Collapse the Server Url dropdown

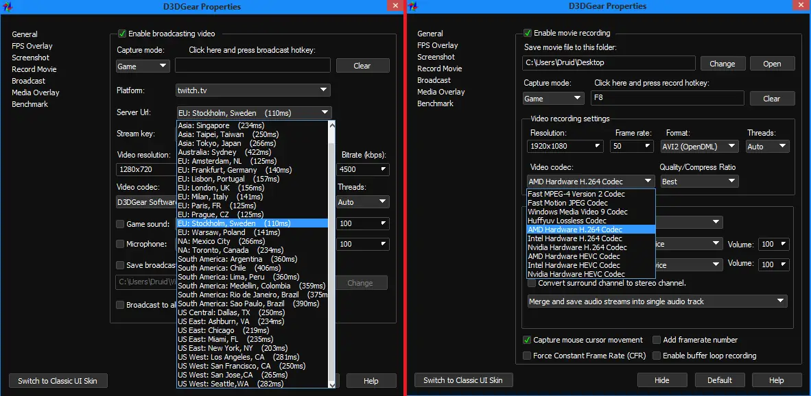pyautogui.click(x=253, y=112)
